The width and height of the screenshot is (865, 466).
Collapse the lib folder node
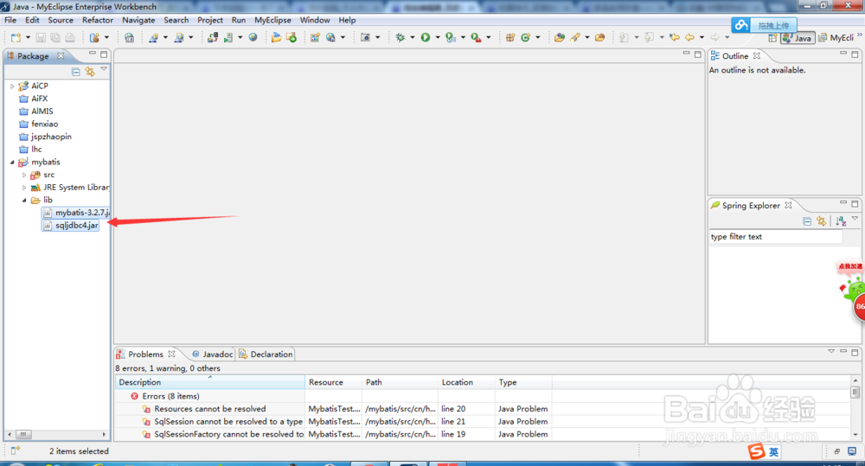pos(24,201)
